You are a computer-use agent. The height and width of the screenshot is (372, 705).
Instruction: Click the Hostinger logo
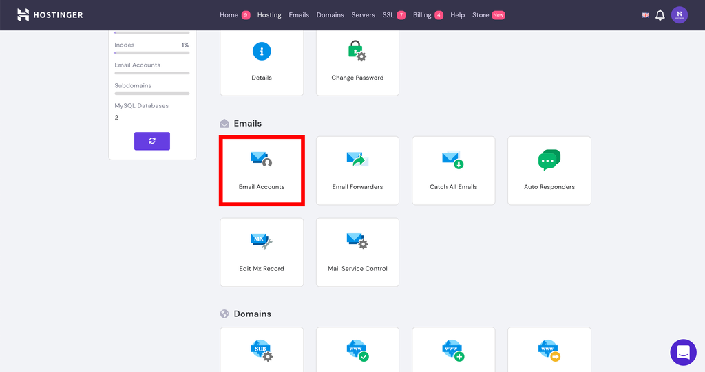pyautogui.click(x=50, y=15)
